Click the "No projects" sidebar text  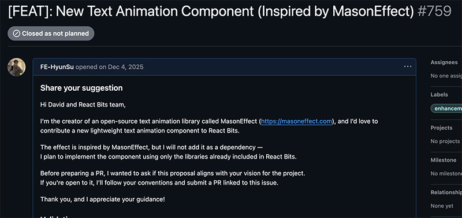pyautogui.click(x=445, y=141)
